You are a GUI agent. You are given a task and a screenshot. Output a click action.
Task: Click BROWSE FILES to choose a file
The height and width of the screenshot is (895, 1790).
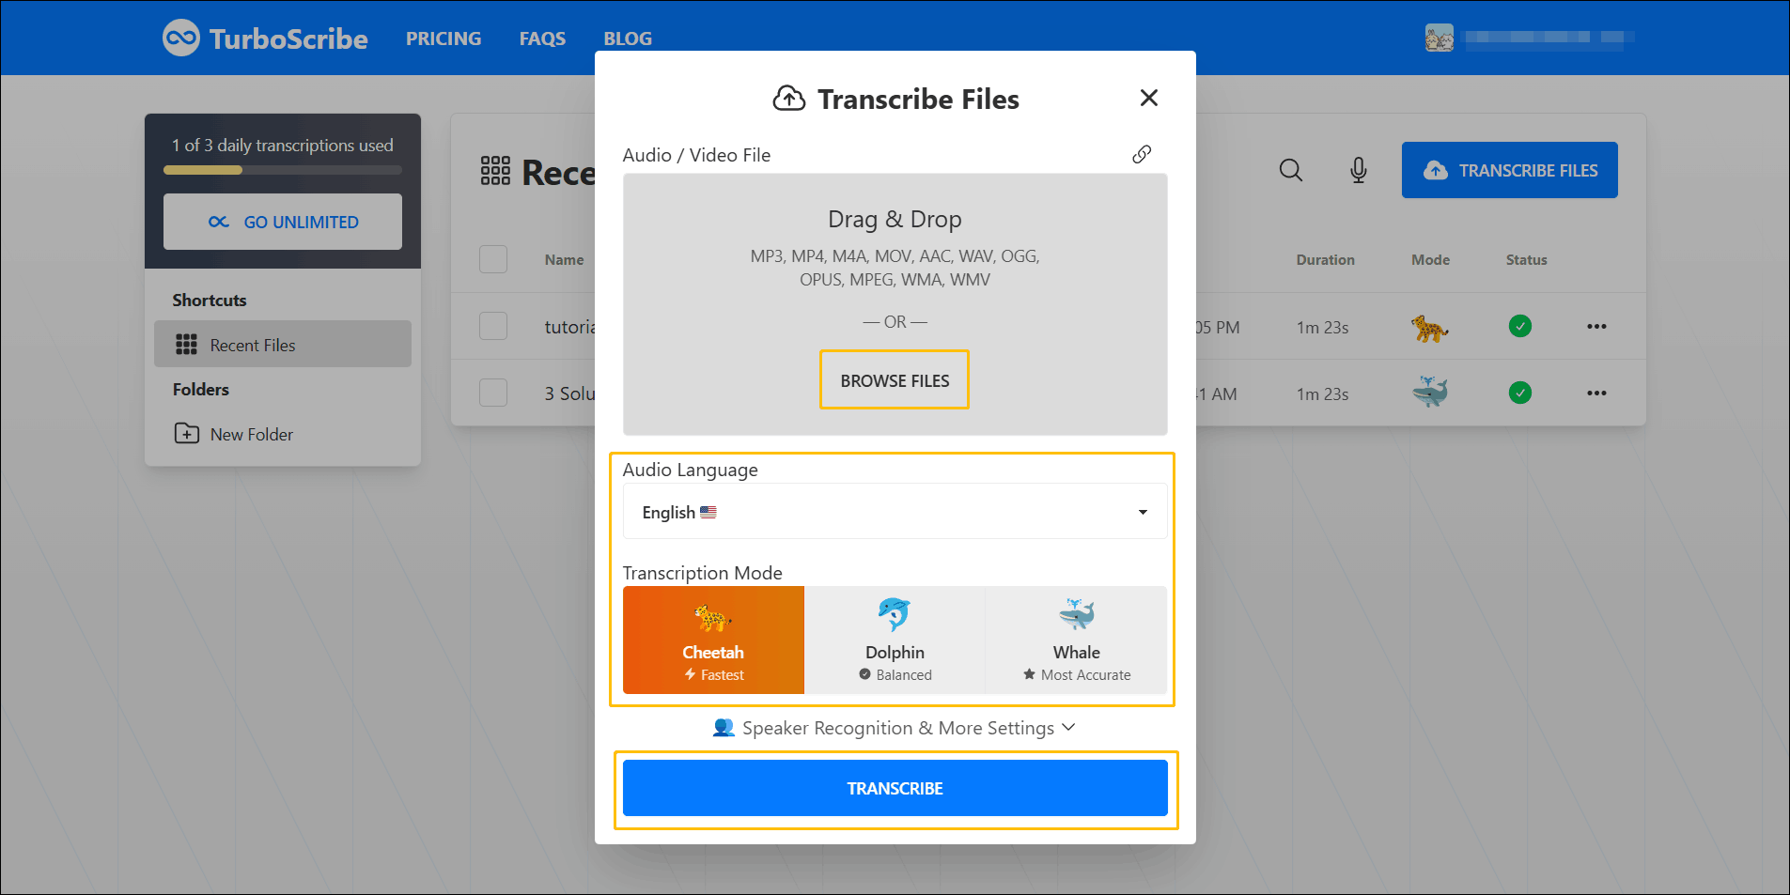pyautogui.click(x=894, y=379)
